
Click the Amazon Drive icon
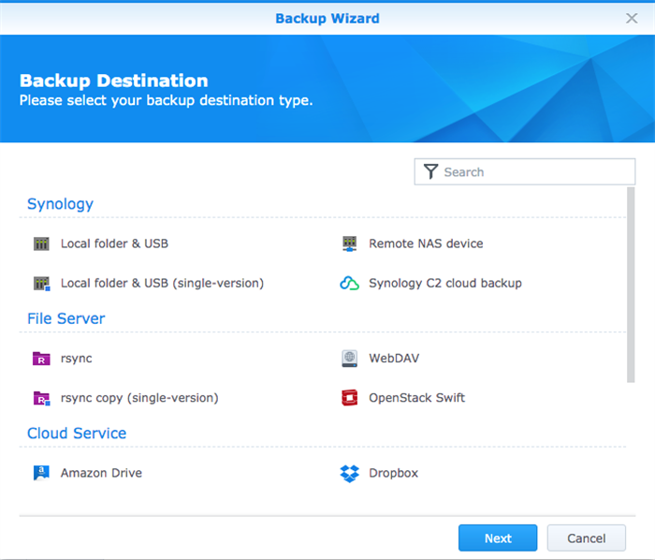41,473
